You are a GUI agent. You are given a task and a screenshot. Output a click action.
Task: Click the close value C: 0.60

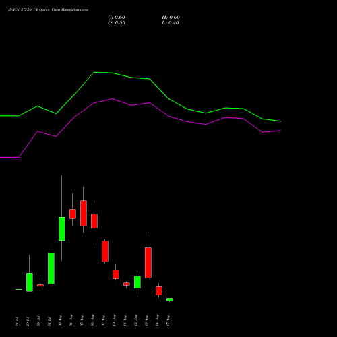click(x=117, y=18)
